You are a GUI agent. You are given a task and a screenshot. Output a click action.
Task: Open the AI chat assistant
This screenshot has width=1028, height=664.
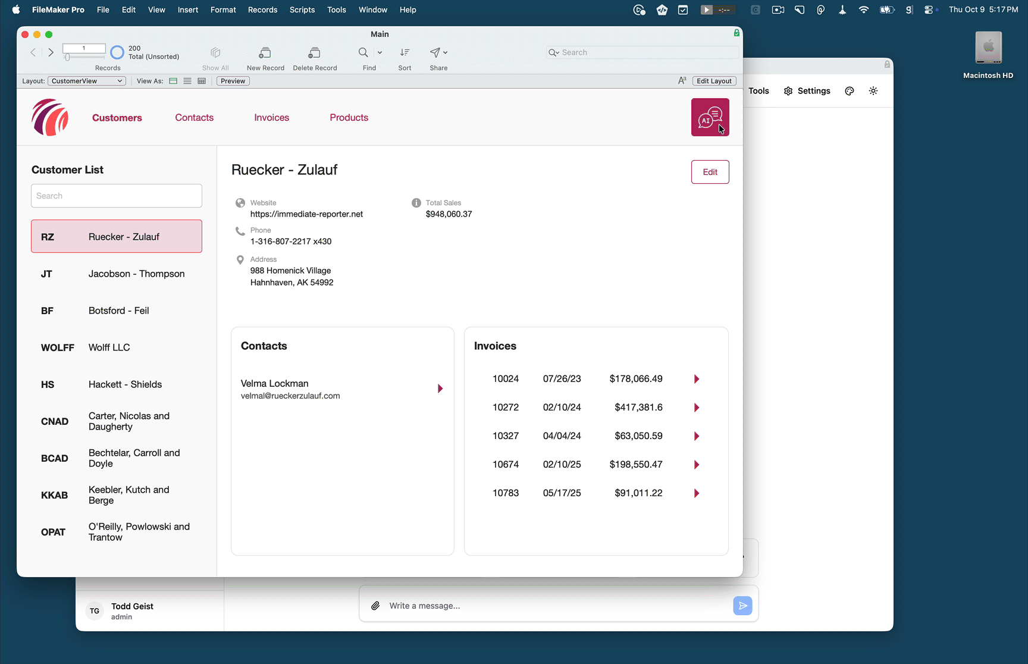click(x=710, y=117)
